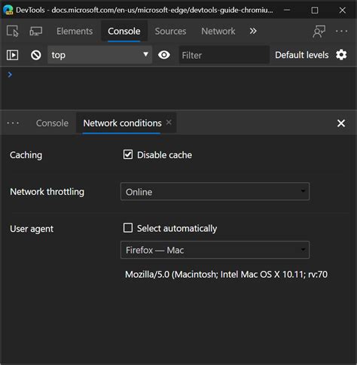Image resolution: width=357 pixels, height=365 pixels.
Task: Activate the inspect element picker icon
Action: (13, 31)
